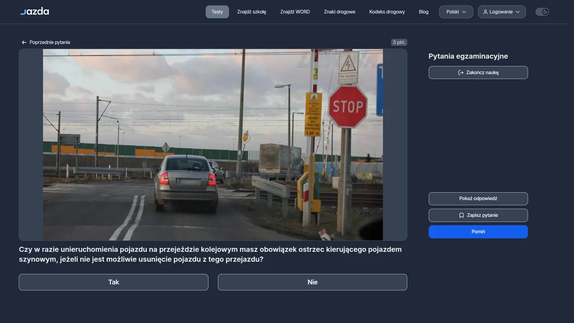Click the 3 pkt. points badge

coord(399,43)
